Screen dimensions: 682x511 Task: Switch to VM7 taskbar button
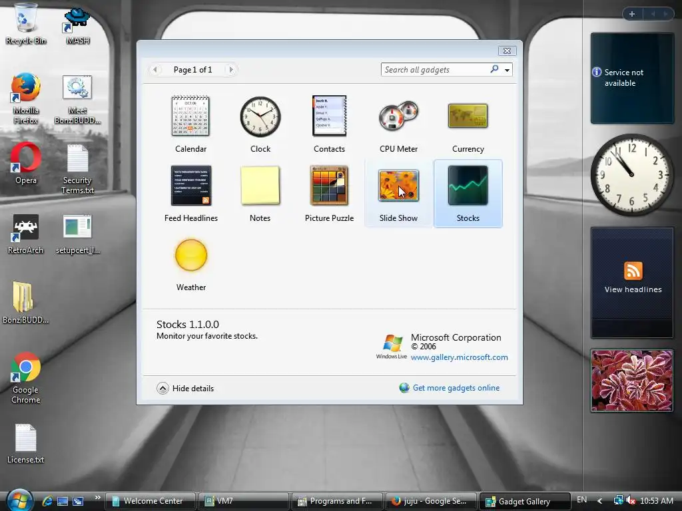click(x=244, y=501)
